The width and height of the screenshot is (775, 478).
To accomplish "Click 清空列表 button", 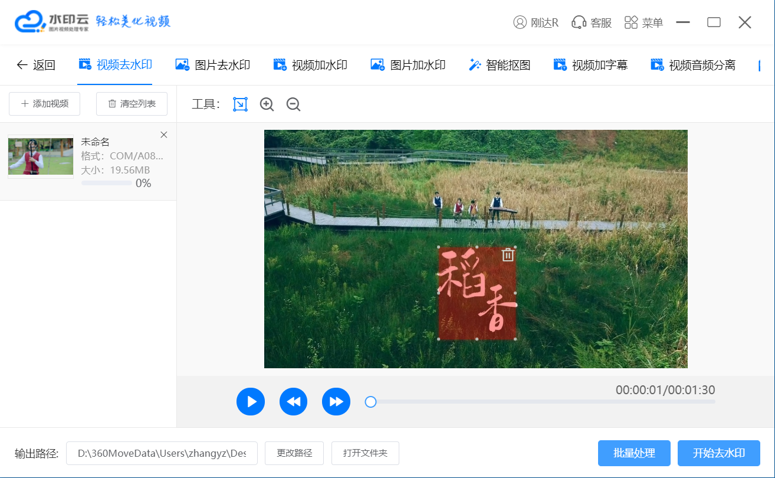I will tap(132, 104).
